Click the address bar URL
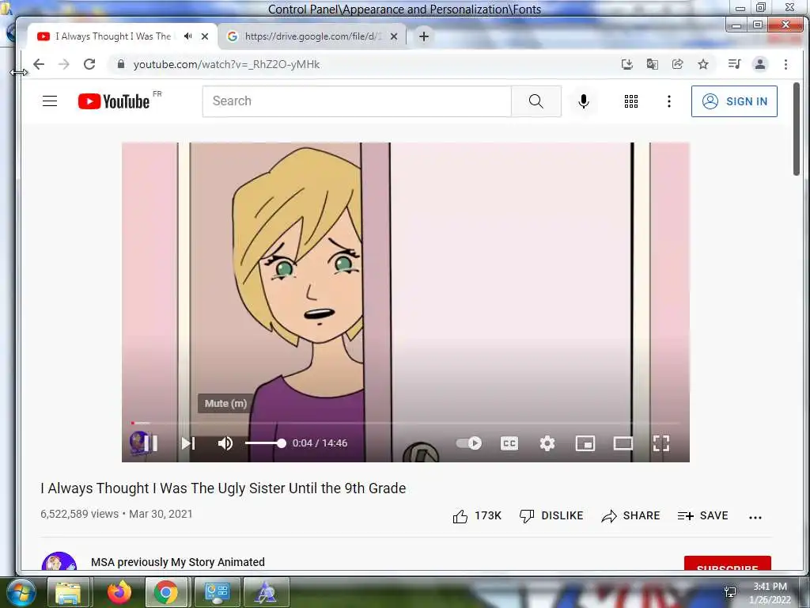This screenshot has height=608, width=810. [x=226, y=65]
